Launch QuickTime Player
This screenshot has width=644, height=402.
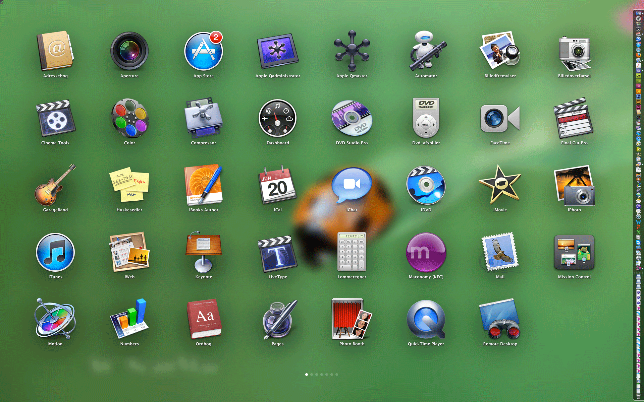(426, 319)
